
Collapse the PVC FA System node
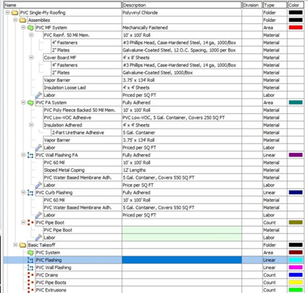23,102
